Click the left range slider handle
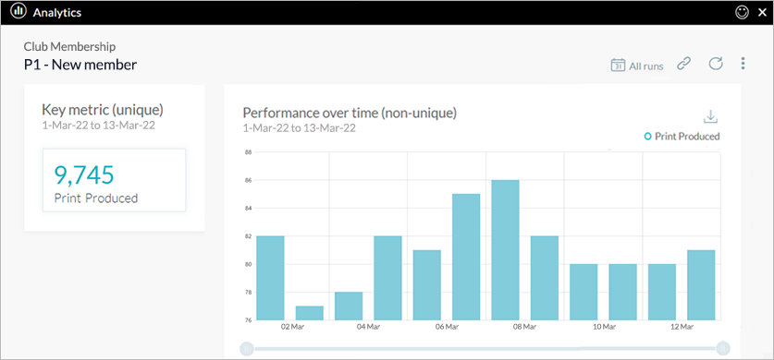This screenshot has width=774, height=360. 247,349
